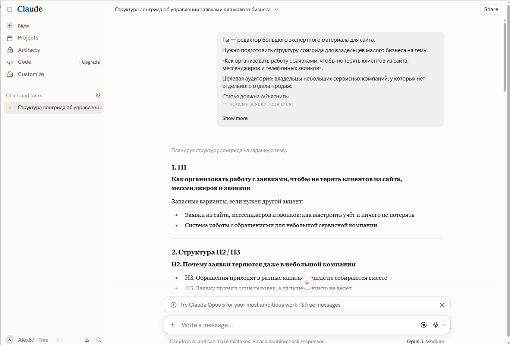The width and height of the screenshot is (510, 345).
Task: Open Customize in the sidebar
Action: [x=54, y=74]
